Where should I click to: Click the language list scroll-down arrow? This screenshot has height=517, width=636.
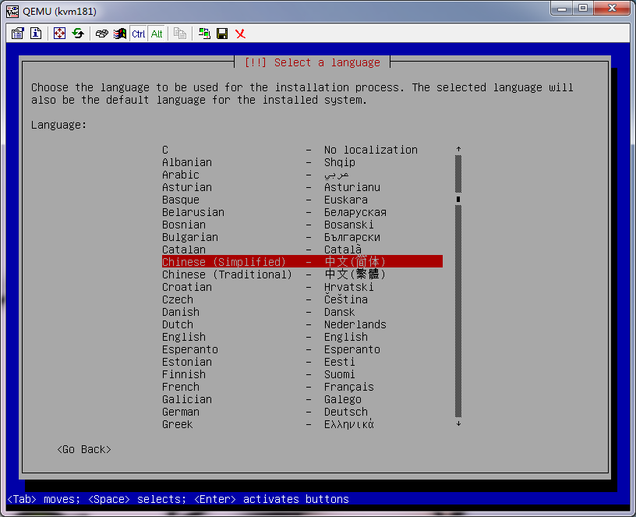[x=458, y=423]
